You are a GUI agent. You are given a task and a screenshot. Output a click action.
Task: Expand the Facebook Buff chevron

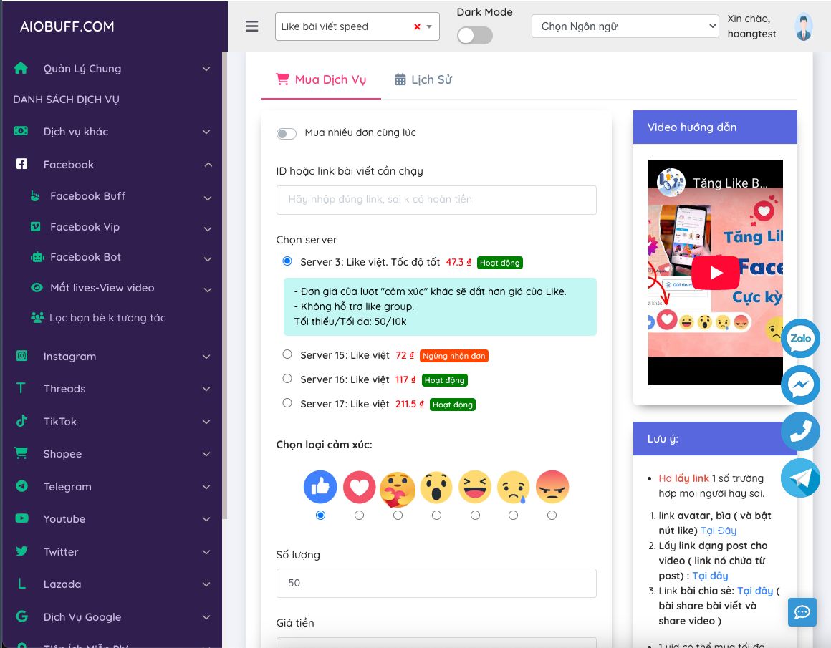pos(208,198)
